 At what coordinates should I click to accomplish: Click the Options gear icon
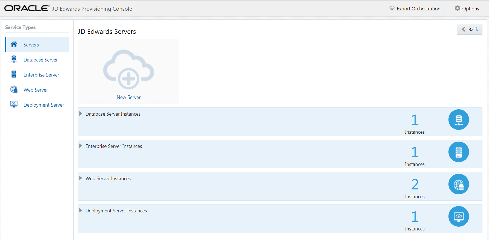pyautogui.click(x=457, y=8)
